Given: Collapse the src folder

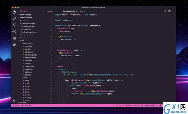Looking at the screenshot, I should 23,41.
